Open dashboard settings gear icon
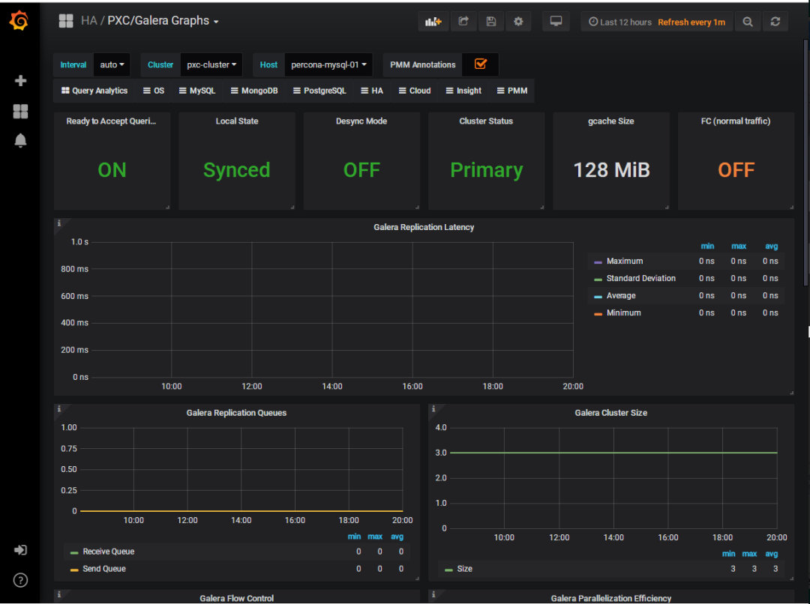The width and height of the screenshot is (810, 604). (x=518, y=22)
